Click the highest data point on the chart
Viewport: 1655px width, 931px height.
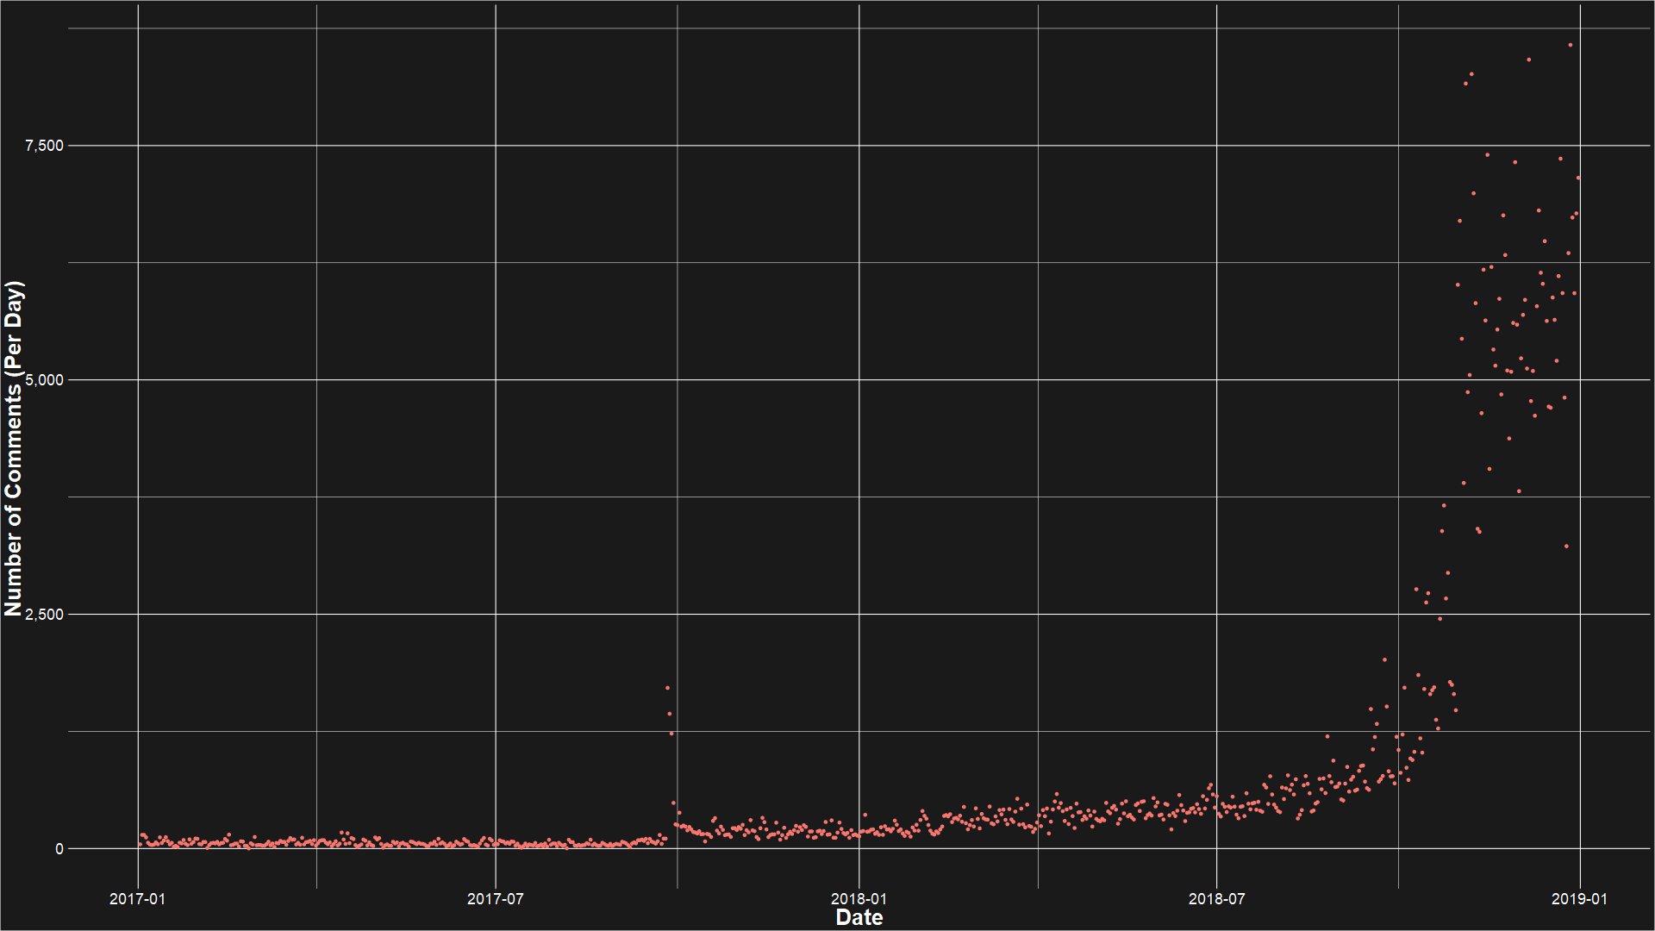(1570, 45)
